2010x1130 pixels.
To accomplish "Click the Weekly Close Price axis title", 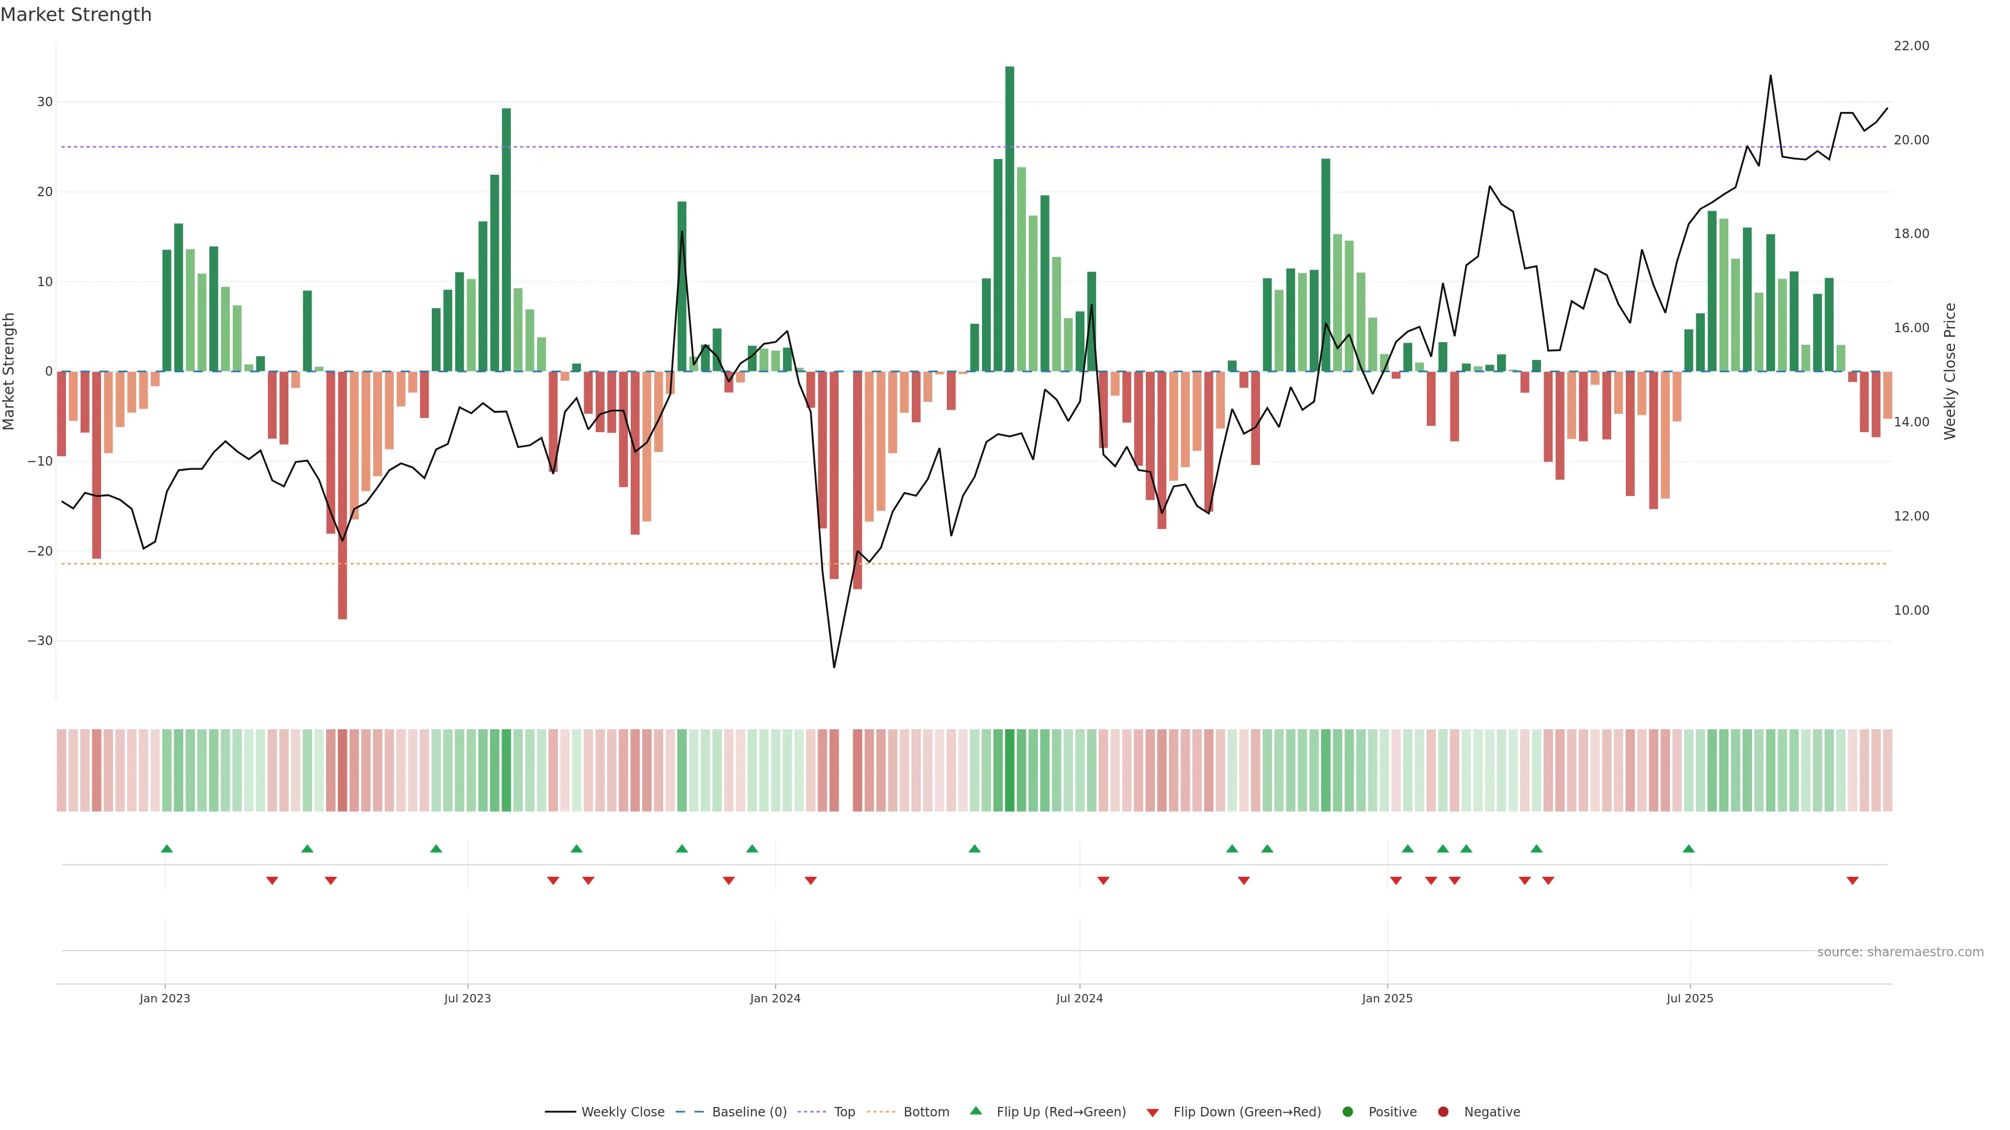I will (x=1950, y=371).
